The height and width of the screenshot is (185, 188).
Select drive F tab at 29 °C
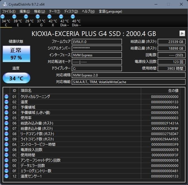[x=29, y=21]
